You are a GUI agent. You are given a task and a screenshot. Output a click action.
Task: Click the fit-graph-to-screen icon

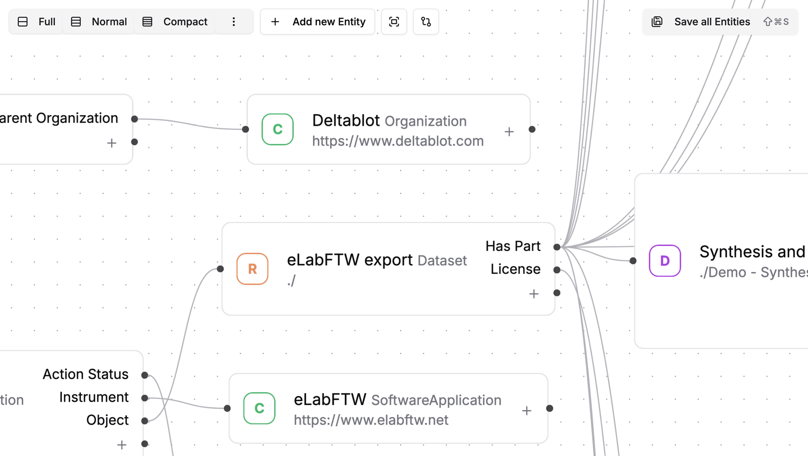click(x=394, y=21)
